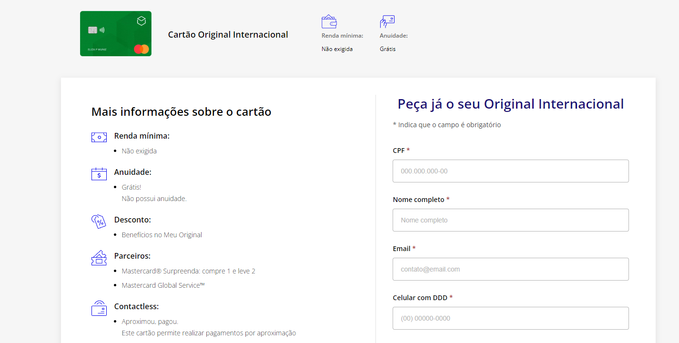679x343 pixels.
Task: Click the Peça já o seu Original Internacional heading
Action: (x=510, y=104)
